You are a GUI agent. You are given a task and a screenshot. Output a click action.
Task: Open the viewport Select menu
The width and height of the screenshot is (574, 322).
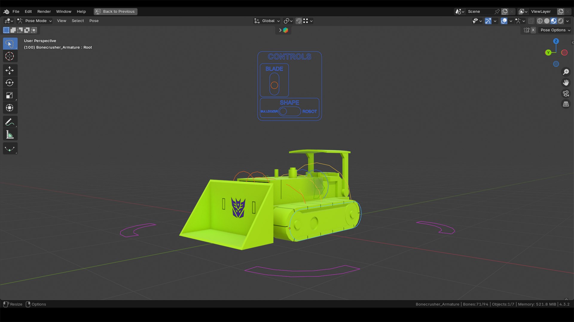pyautogui.click(x=78, y=21)
